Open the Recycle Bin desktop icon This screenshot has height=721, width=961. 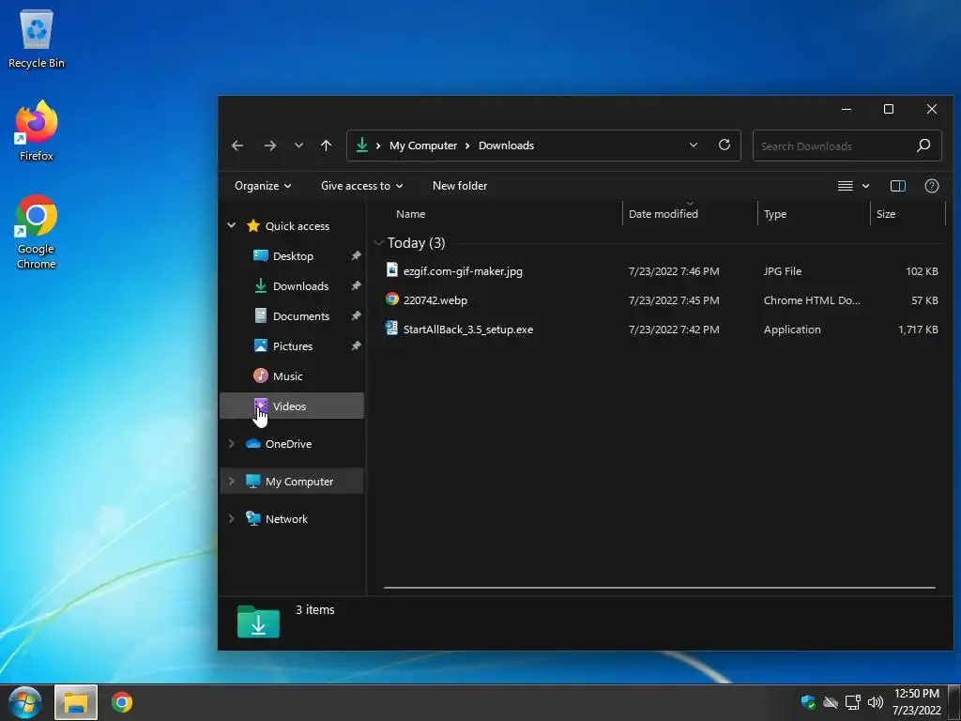tap(37, 39)
